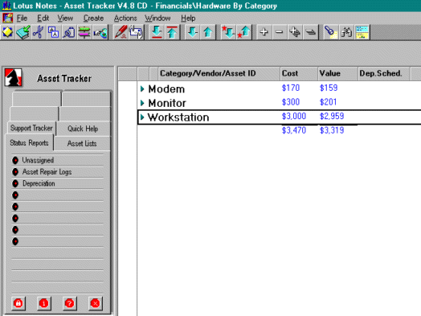The image size is (421, 316).
Task: Click the yellow diamond properties icon
Action: click(7, 32)
